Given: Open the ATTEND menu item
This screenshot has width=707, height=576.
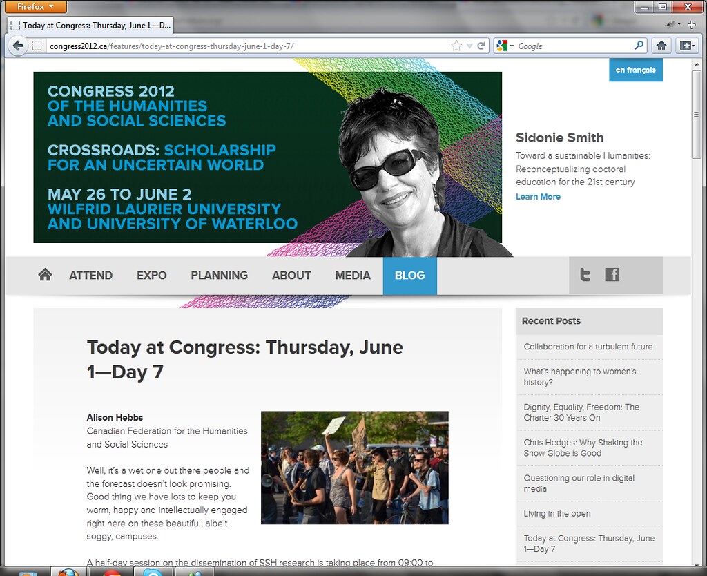Looking at the screenshot, I should pos(90,276).
